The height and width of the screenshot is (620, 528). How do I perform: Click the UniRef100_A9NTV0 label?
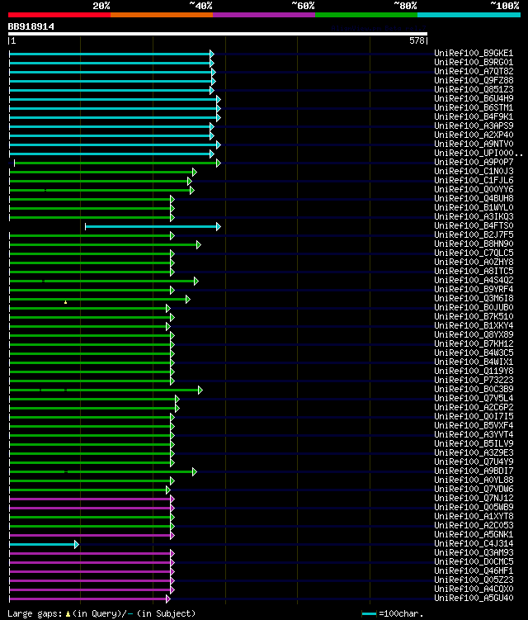point(474,144)
